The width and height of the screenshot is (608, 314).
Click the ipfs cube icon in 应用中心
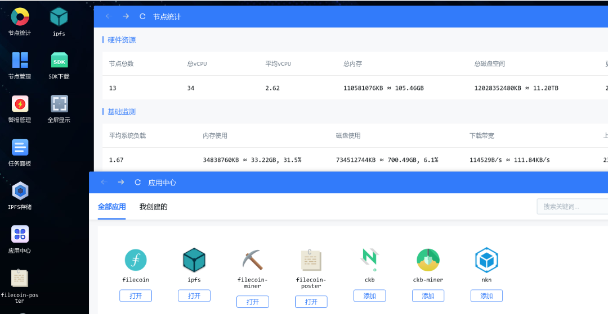point(194,260)
